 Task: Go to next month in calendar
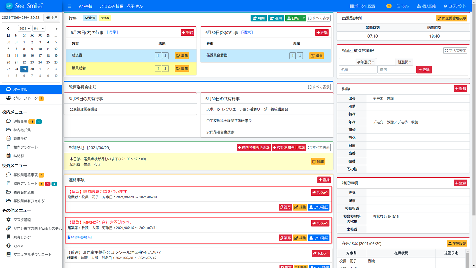[56, 28]
